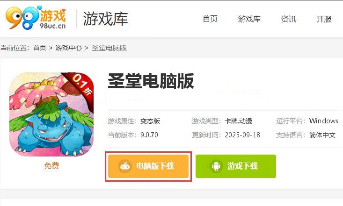The image size is (343, 206).
Task: Click the 圣堂电脑版 game title heading
Action: pyautogui.click(x=151, y=81)
